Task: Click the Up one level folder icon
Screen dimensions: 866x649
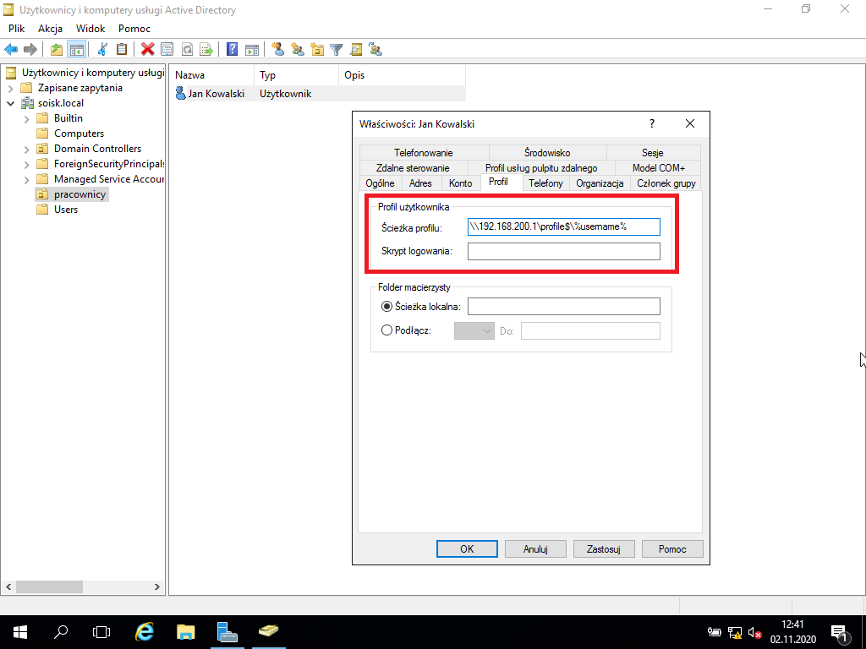Action: click(57, 50)
